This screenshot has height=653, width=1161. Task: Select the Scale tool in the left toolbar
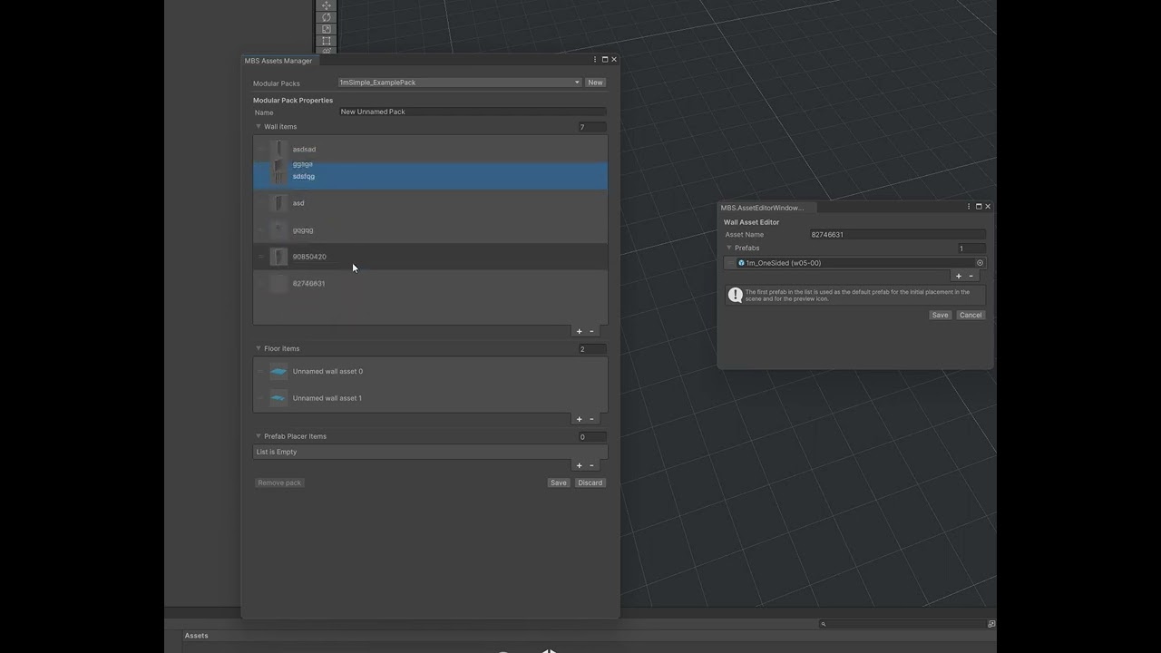(x=327, y=29)
